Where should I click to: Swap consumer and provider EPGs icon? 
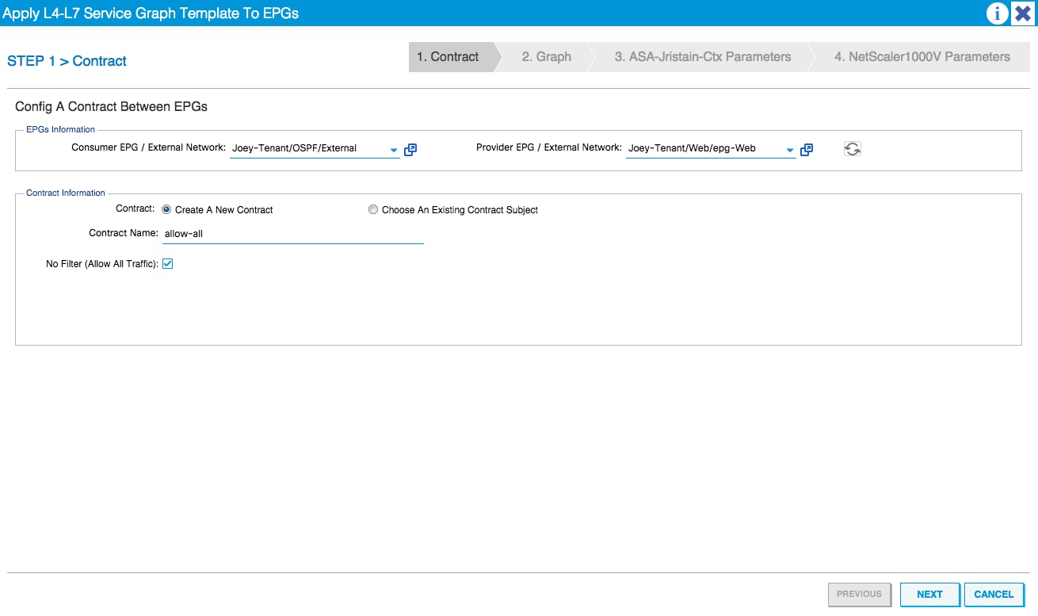click(x=852, y=148)
